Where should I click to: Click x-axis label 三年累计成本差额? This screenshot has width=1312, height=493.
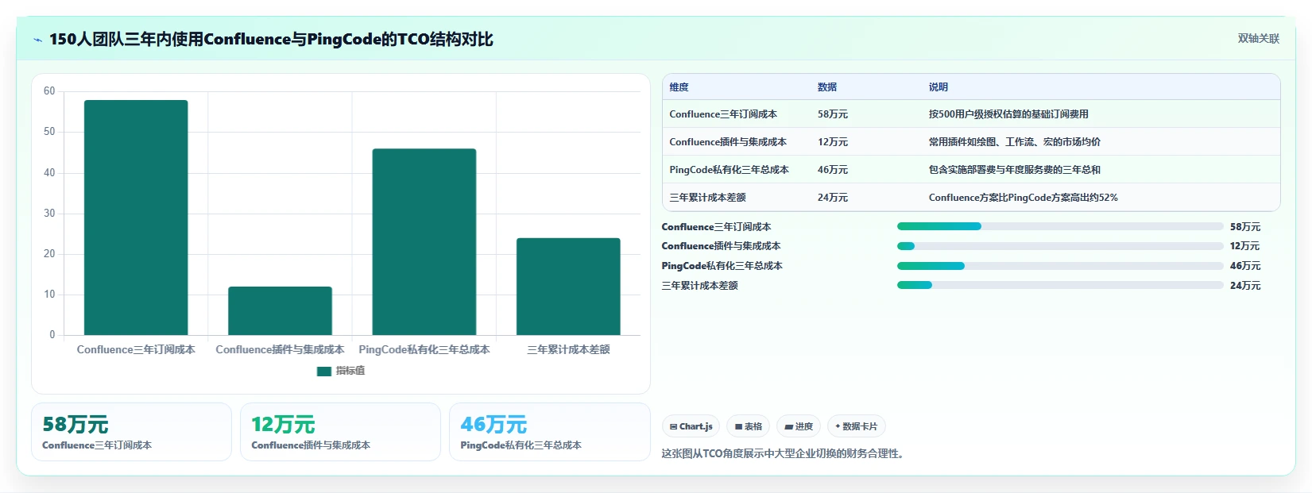(x=568, y=349)
